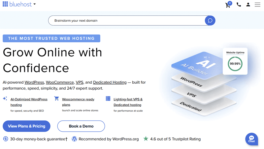This screenshot has height=149, width=264.
Task: Click the WordPress logo icon
Action: point(75,139)
